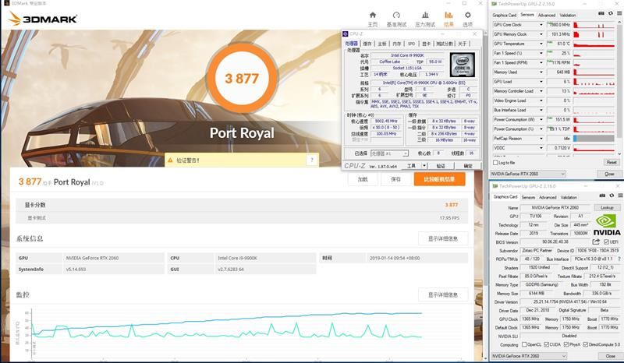
Task: Open 3DMark Benchmarks gauge icon
Action: 396,15
